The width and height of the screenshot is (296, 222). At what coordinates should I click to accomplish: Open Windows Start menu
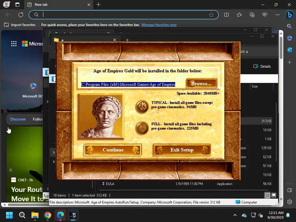[9, 215]
